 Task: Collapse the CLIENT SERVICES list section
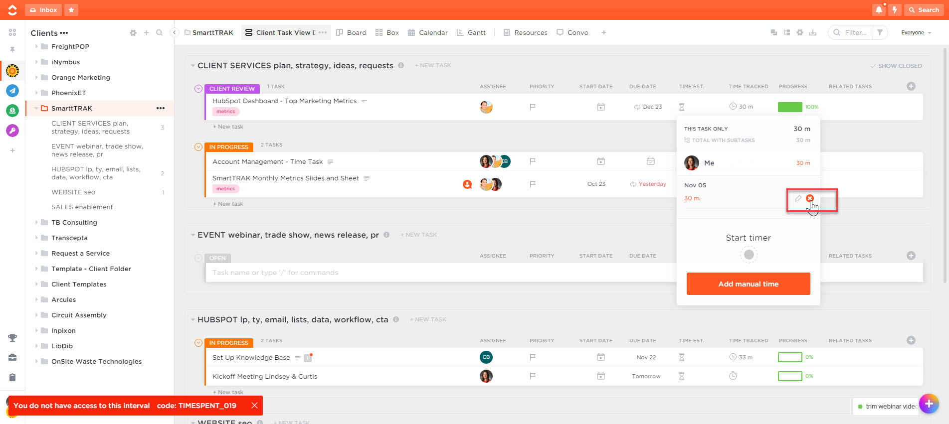pyautogui.click(x=192, y=66)
